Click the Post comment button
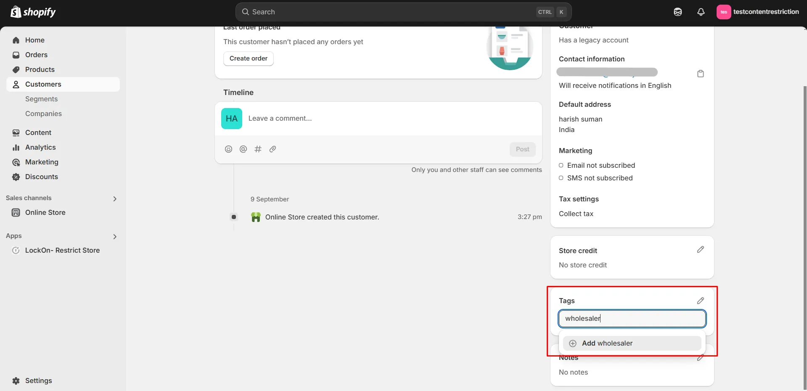 point(522,149)
